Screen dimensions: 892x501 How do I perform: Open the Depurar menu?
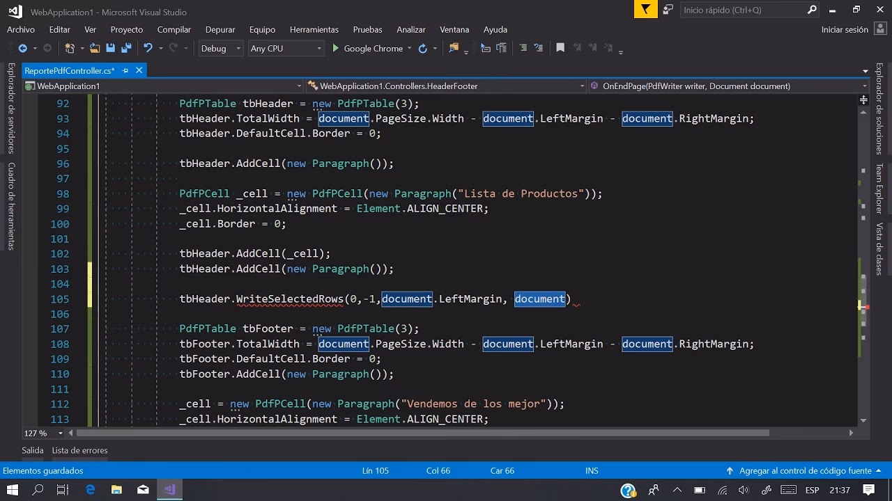[x=220, y=29]
